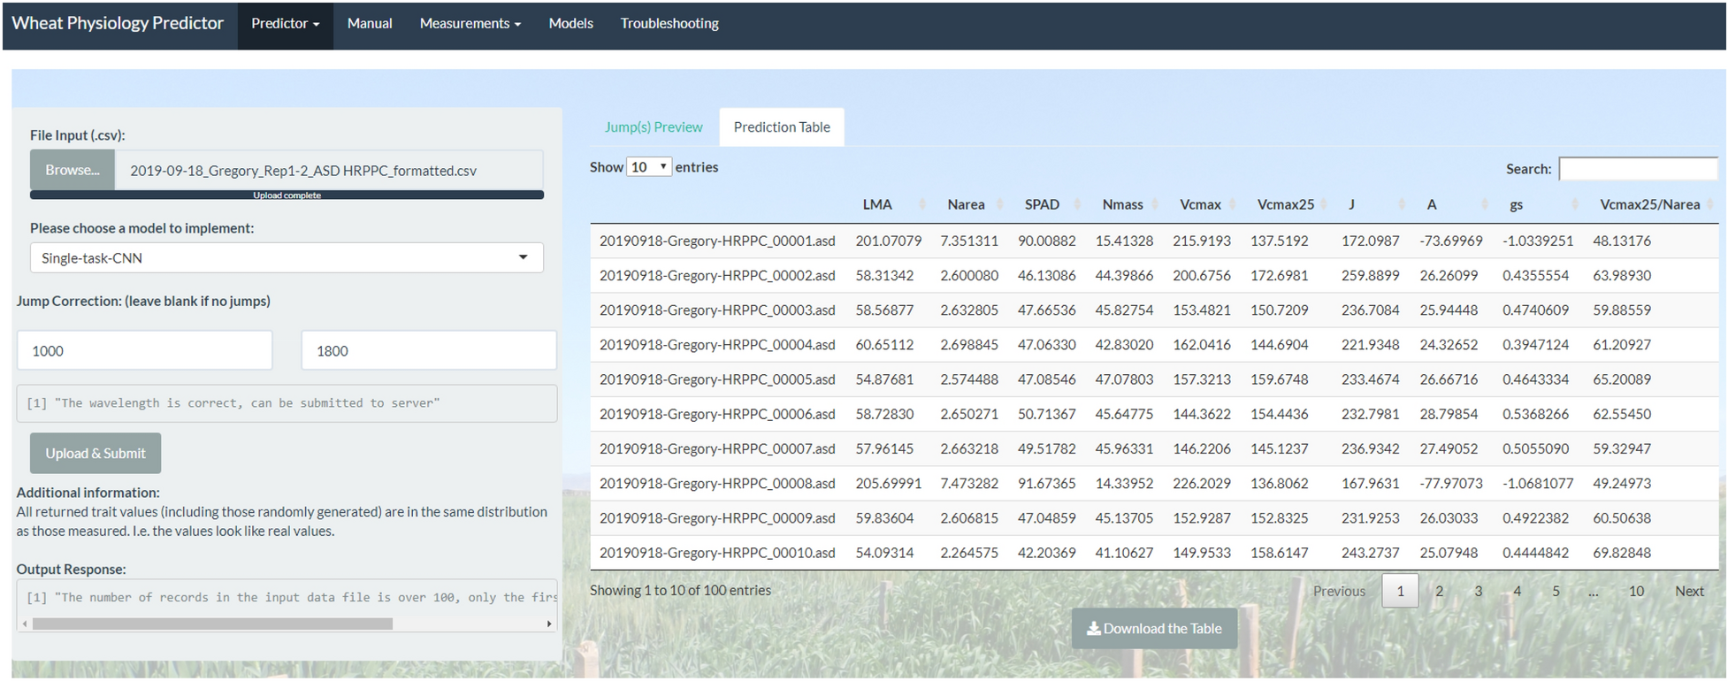Go to pagination page 10
This screenshot has width=1728, height=681.
1636,591
